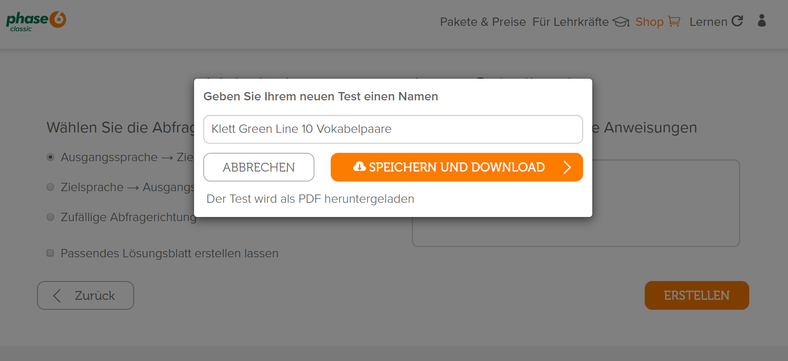788x361 pixels.
Task: Click the Erstellen button
Action: pos(697,295)
